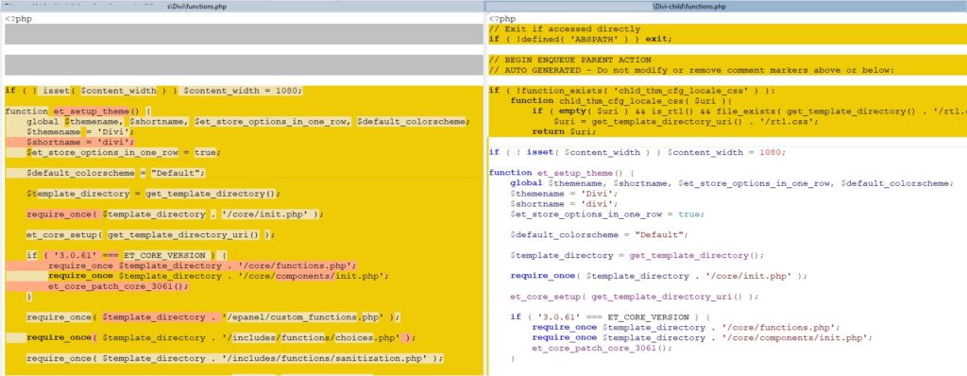Click left pane "$shortname = 'divi';" line
This screenshot has height=376, width=967.
pyautogui.click(x=80, y=142)
